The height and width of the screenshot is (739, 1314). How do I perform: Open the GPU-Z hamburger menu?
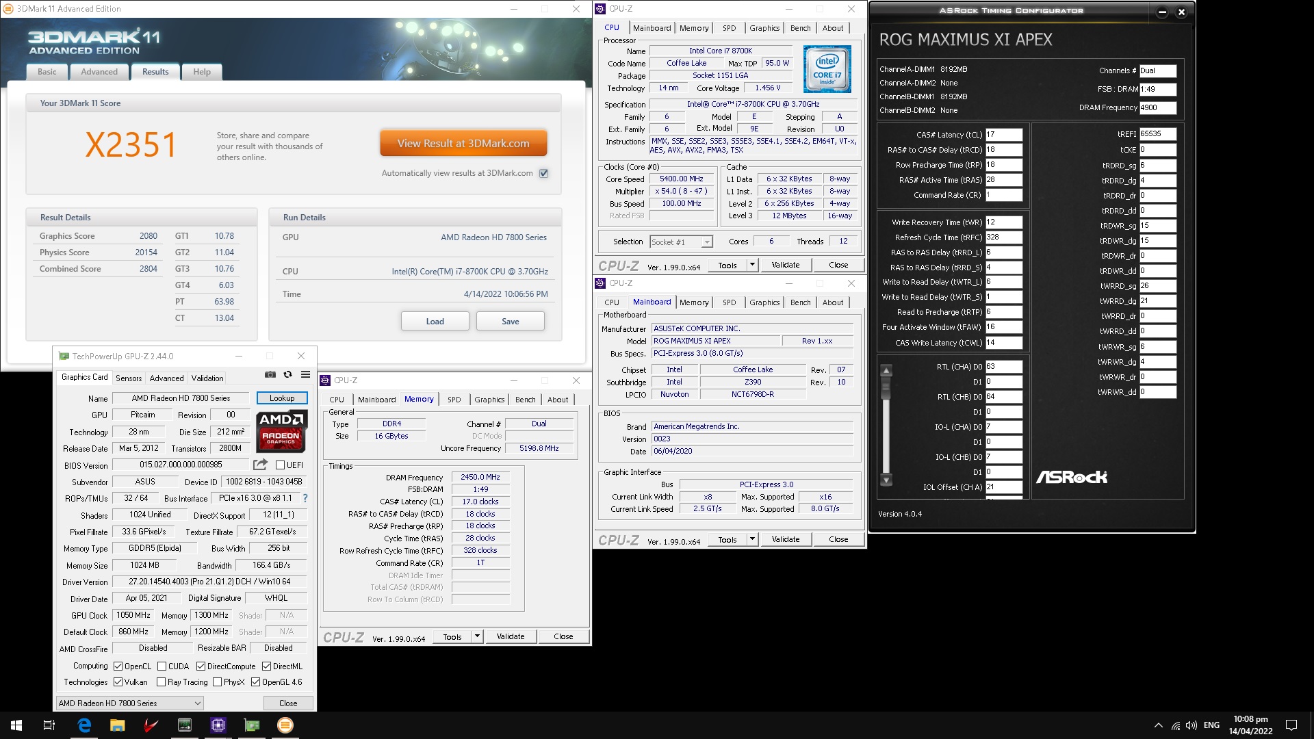click(x=305, y=374)
